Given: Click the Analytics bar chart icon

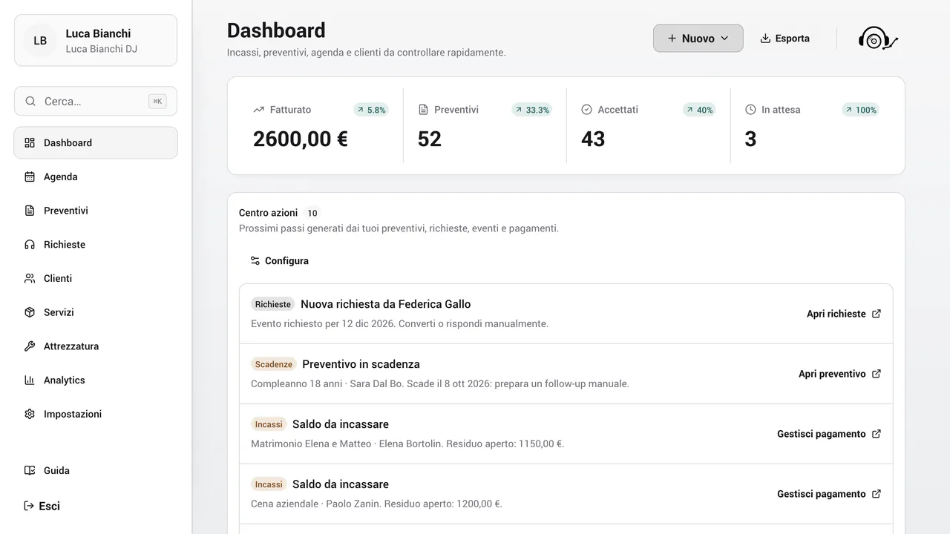Looking at the screenshot, I should (30, 380).
